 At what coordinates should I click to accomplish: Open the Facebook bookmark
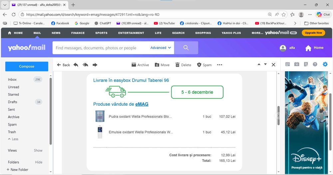point(60,23)
